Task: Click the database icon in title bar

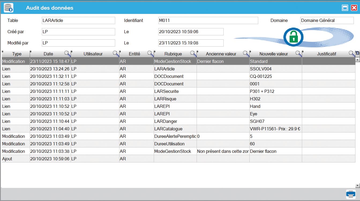Action: [9, 8]
